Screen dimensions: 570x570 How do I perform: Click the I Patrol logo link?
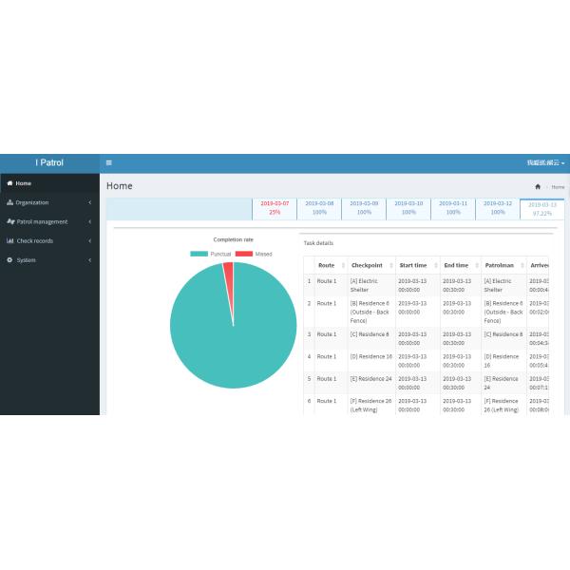pos(49,163)
